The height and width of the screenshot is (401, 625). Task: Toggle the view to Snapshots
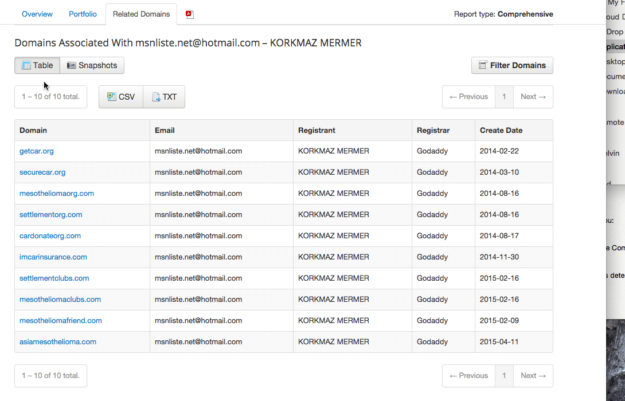(92, 65)
